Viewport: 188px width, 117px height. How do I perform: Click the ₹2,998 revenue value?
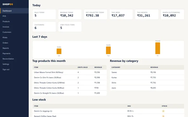[97, 77]
